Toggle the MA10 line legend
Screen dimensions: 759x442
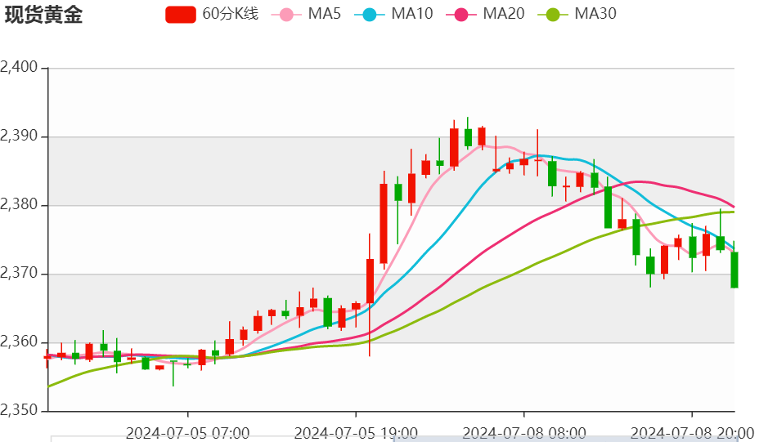coord(393,14)
